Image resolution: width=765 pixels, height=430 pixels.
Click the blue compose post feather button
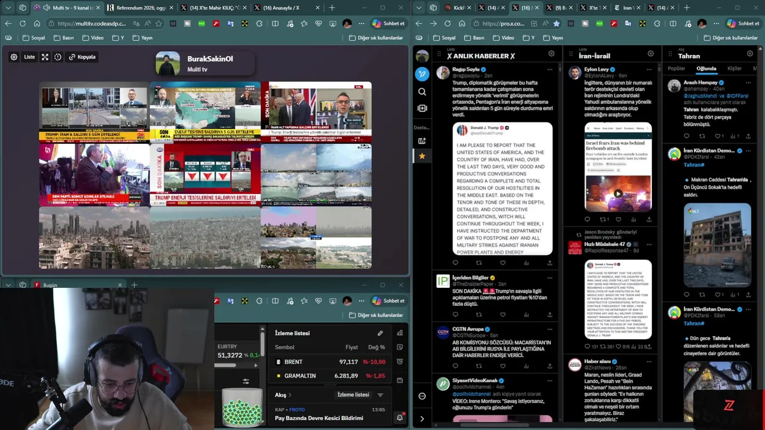pyautogui.click(x=422, y=74)
